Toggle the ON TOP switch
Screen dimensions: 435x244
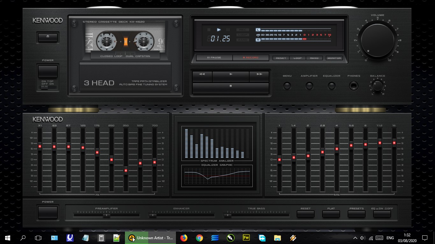(48, 87)
